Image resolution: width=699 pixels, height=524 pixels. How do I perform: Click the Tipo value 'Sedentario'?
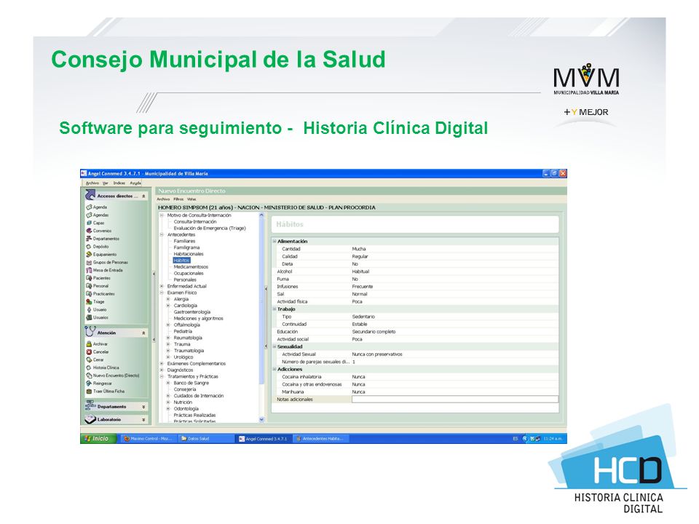click(x=363, y=317)
